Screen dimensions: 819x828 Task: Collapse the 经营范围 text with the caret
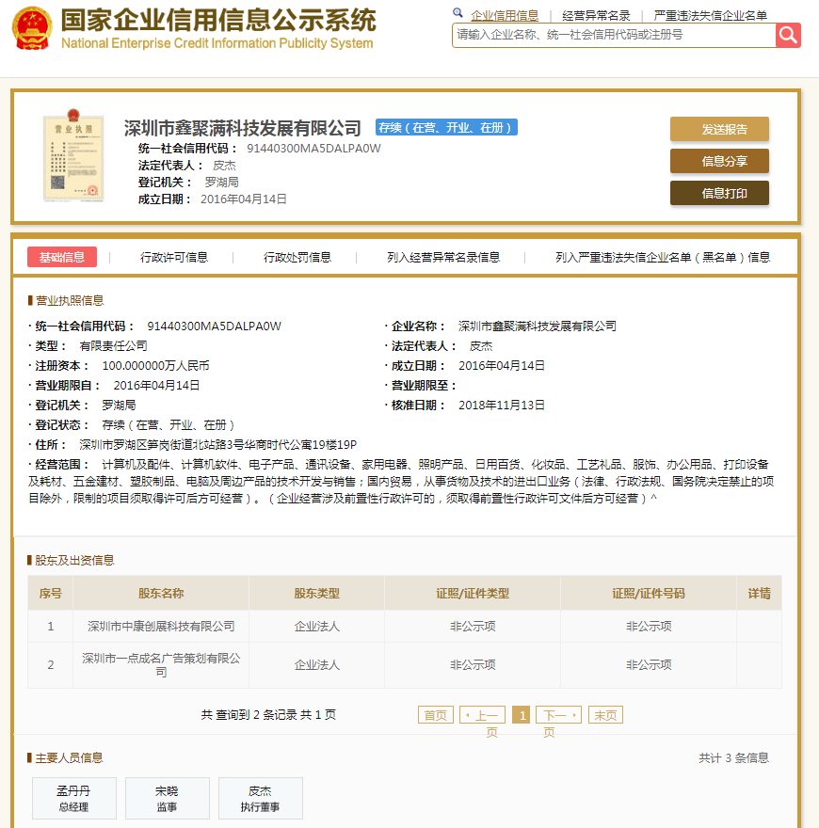pyautogui.click(x=654, y=498)
